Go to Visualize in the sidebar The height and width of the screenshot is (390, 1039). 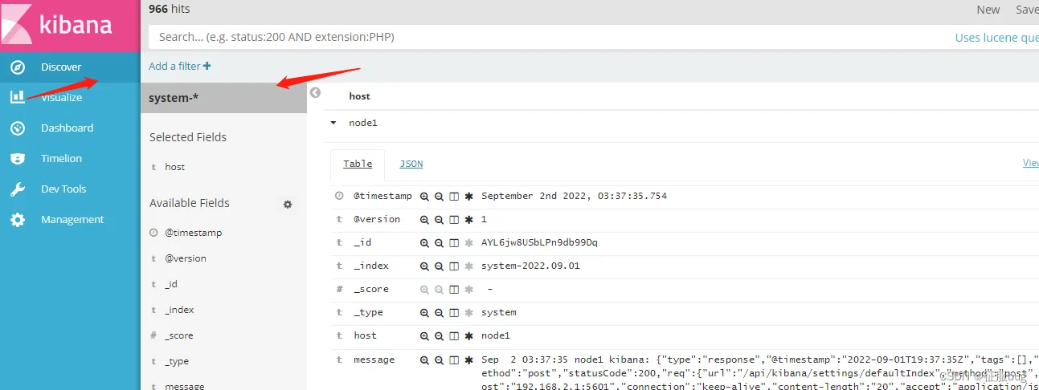[x=61, y=97]
